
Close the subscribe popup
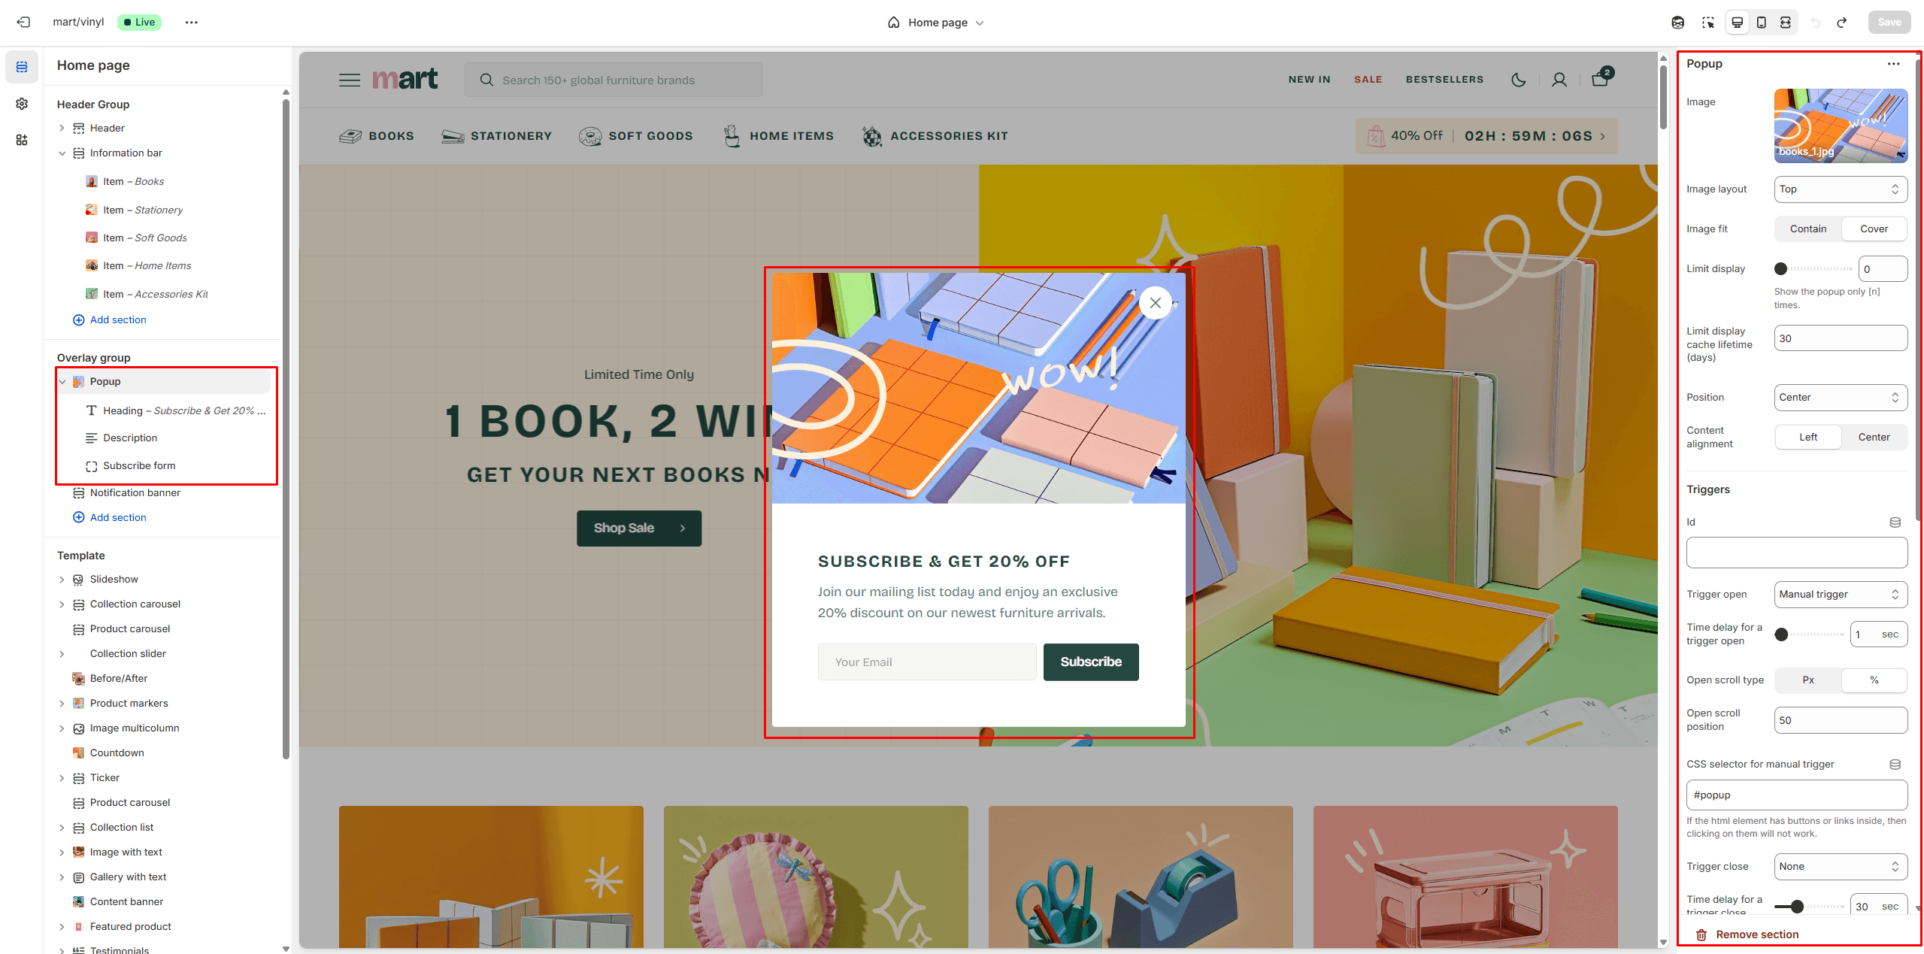click(1155, 303)
